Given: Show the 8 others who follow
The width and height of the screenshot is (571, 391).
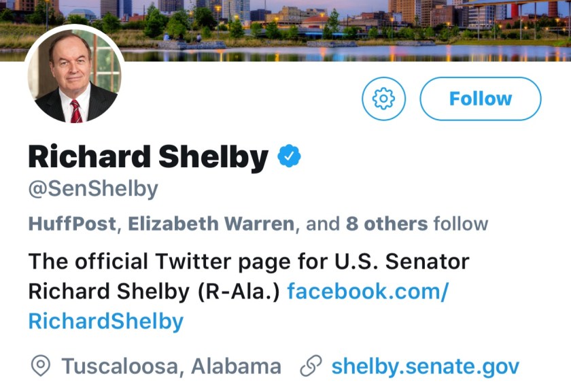Looking at the screenshot, I should pos(386,224).
